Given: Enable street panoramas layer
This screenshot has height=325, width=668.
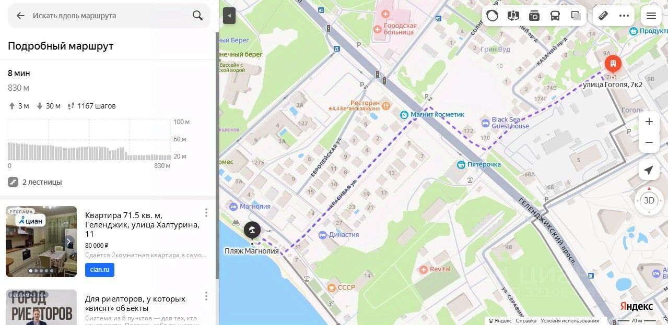Looking at the screenshot, I should click(x=513, y=16).
